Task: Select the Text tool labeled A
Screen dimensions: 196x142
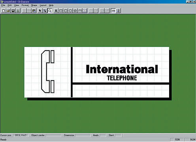Action: pyautogui.click(x=56, y=11)
